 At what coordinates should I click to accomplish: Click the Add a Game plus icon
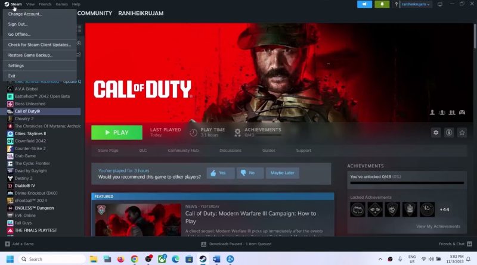pos(7,244)
